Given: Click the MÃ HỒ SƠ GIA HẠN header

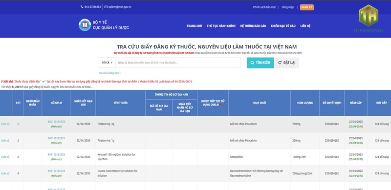Looking at the screenshot, I should [159, 107].
